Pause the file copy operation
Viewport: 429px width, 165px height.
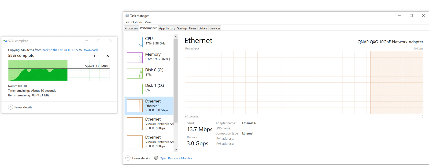95,56
